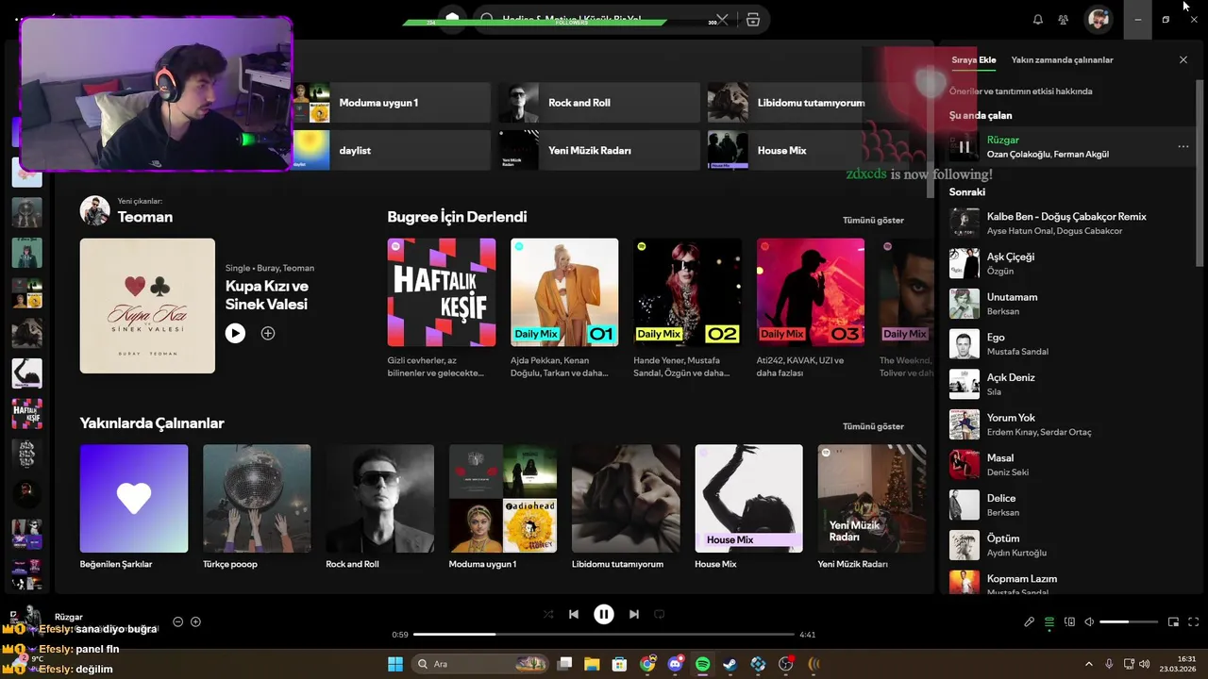Clear the search field with the X
The image size is (1208, 679).
coord(722,19)
